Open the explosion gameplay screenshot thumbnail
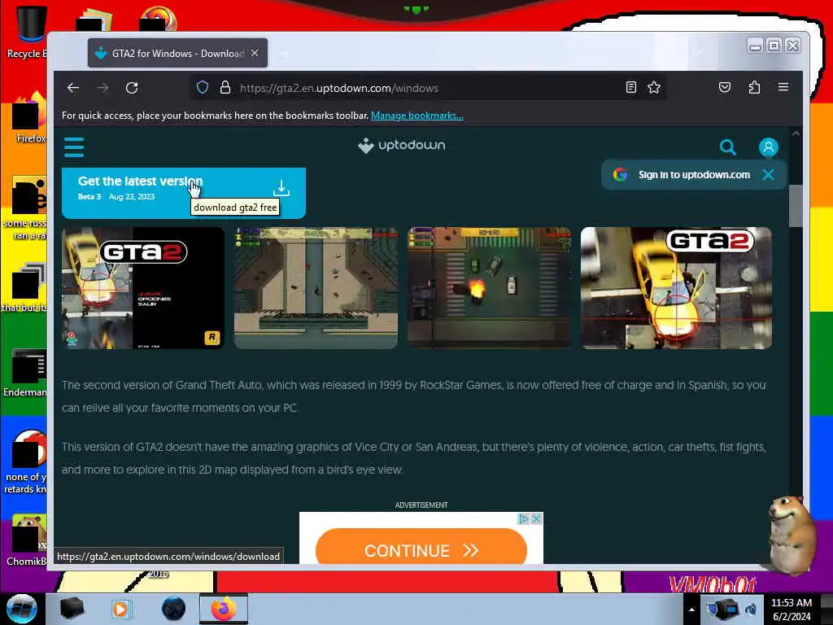 [489, 288]
